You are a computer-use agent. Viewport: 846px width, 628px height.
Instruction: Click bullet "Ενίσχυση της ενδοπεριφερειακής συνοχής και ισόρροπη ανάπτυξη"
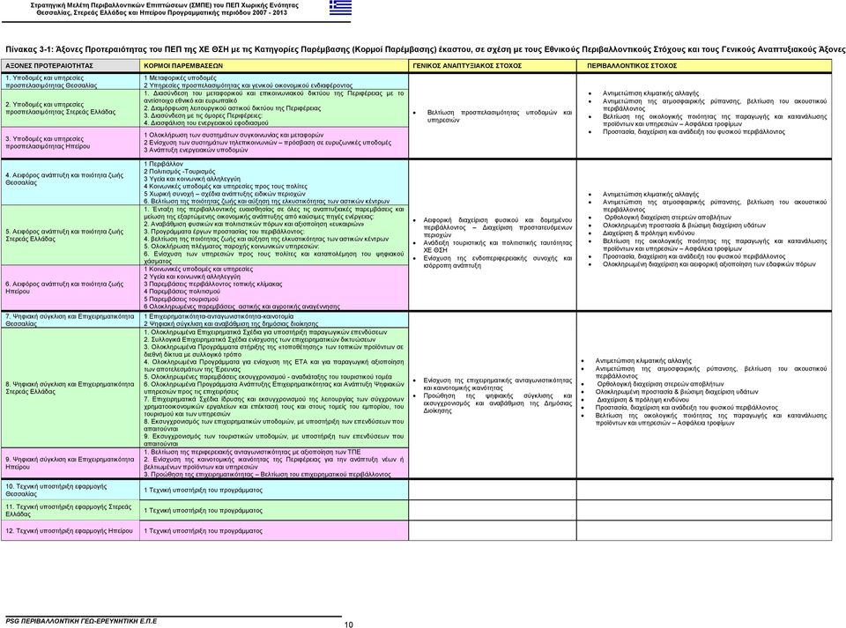497,262
